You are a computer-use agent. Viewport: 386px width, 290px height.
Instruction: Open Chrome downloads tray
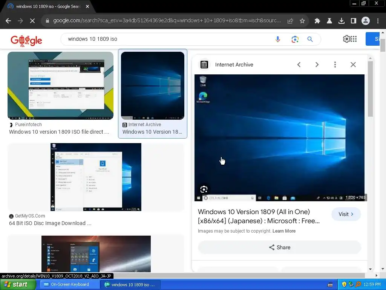click(x=342, y=21)
